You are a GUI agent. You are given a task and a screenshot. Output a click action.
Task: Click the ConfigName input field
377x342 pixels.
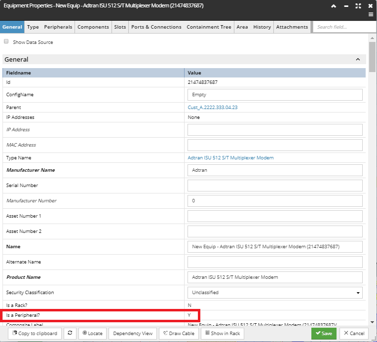coord(275,95)
